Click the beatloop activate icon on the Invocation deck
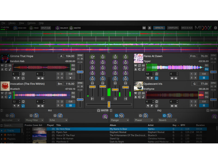This screenshot has height=164, width=218. [x=23, y=101]
